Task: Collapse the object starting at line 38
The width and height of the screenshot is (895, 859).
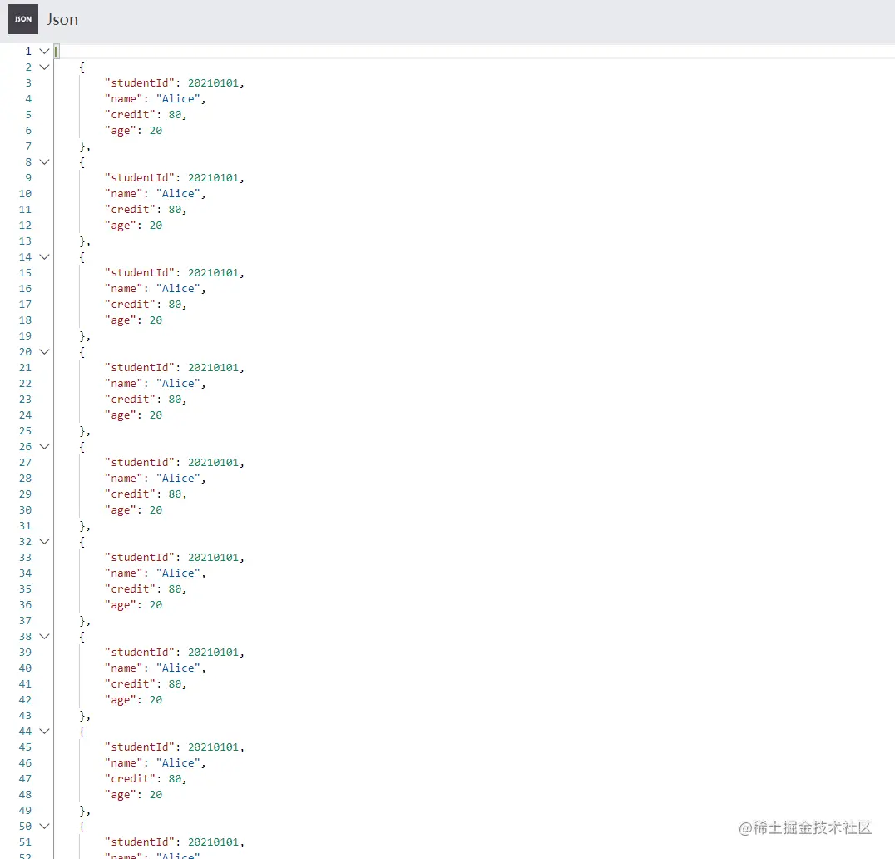Action: click(x=44, y=636)
